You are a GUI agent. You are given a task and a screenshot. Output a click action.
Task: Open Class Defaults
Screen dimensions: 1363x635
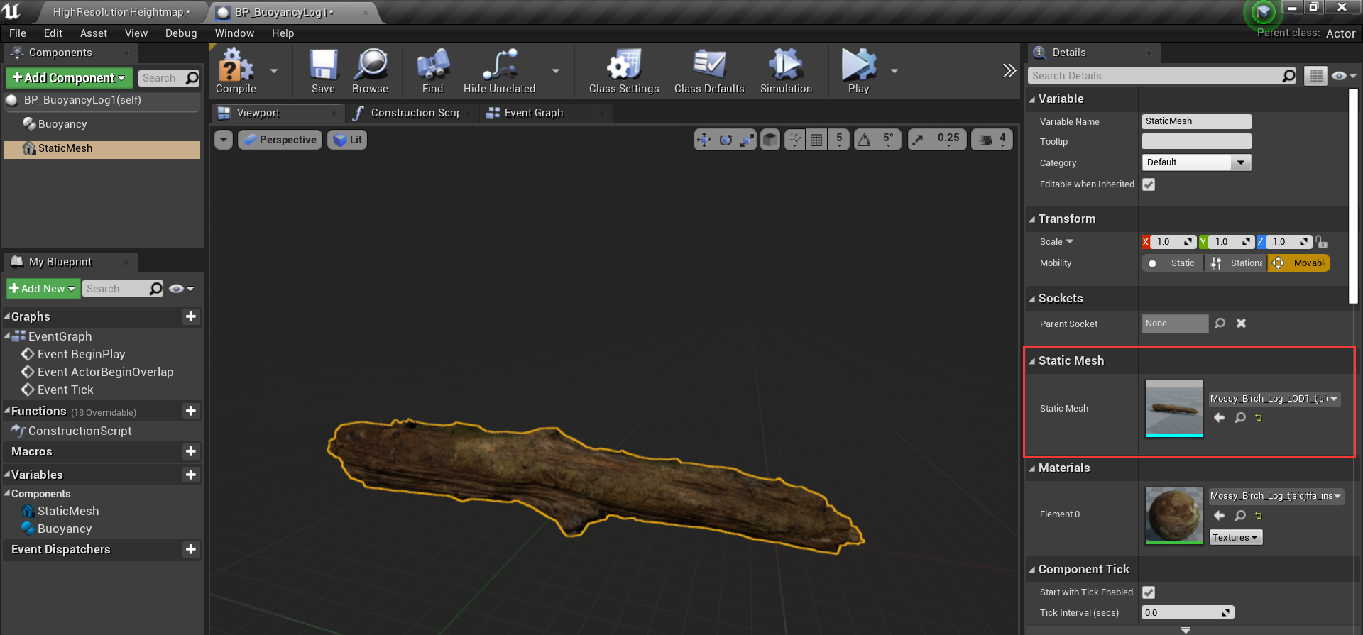coord(709,71)
